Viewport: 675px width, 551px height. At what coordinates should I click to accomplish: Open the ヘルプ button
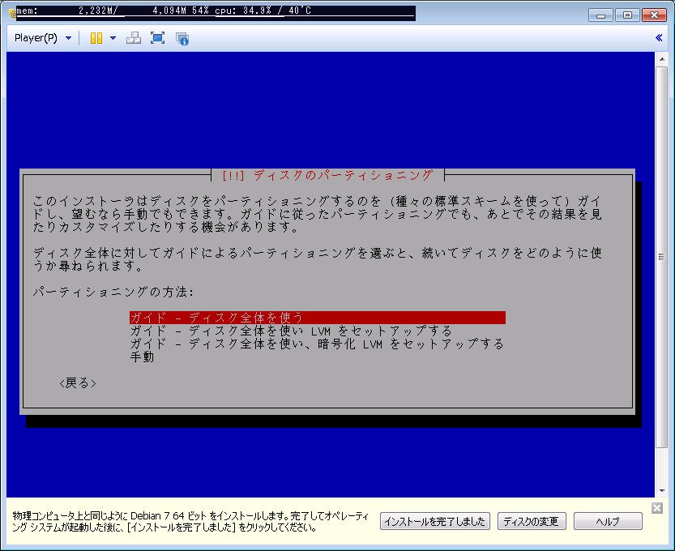coord(608,521)
